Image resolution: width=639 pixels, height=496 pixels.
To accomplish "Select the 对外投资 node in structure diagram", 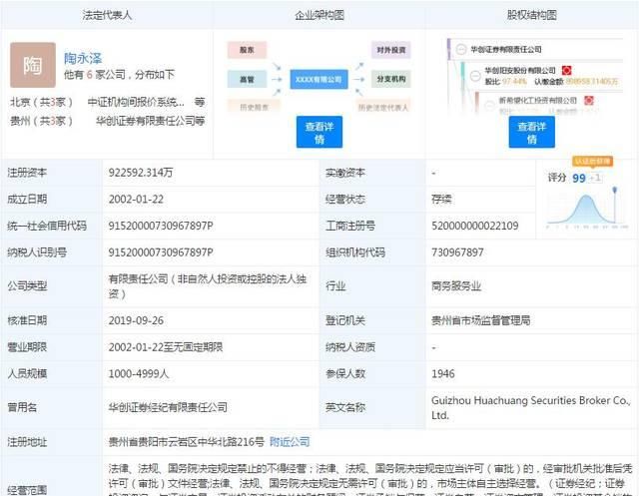I will point(391,49).
